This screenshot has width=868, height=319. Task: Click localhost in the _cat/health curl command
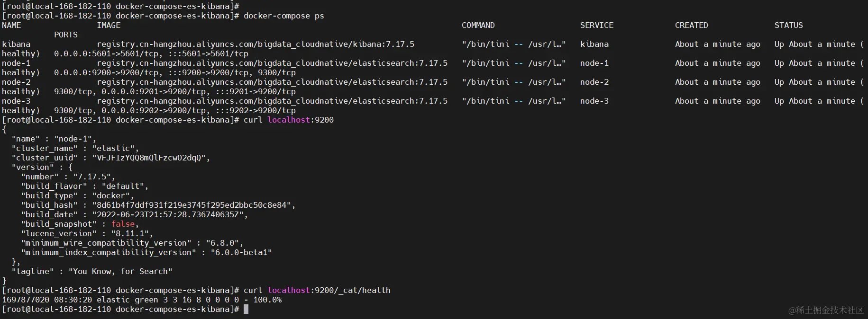(x=289, y=290)
